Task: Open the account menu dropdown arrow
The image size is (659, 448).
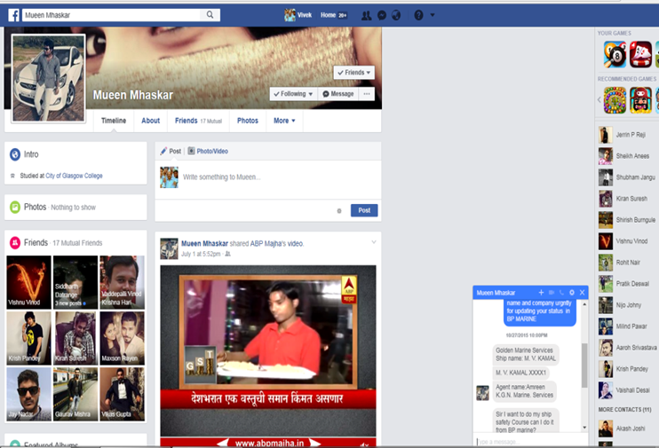Action: [433, 15]
